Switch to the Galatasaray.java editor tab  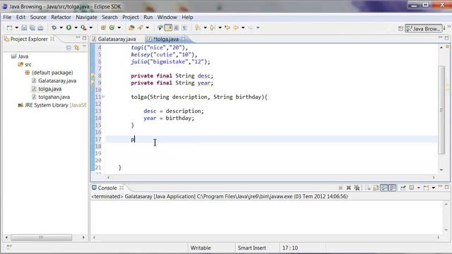pyautogui.click(x=117, y=39)
